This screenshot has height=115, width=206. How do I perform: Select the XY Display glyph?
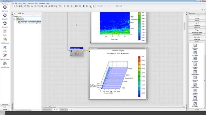(x=195, y=98)
